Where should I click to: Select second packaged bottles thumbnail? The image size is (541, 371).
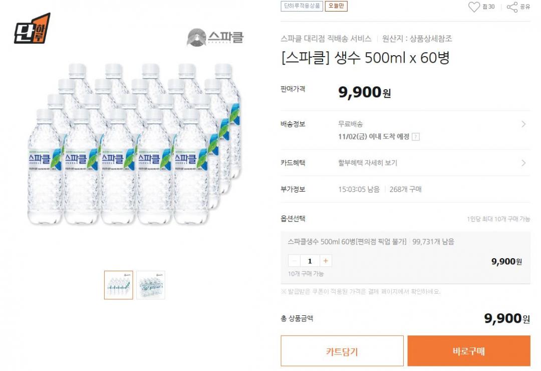click(x=150, y=285)
